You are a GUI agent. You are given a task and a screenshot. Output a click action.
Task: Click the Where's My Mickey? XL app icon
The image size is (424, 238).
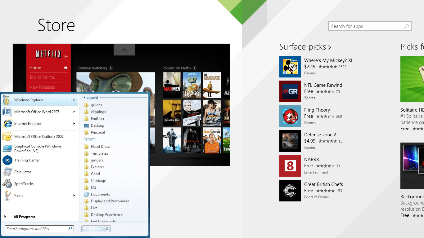pos(290,67)
